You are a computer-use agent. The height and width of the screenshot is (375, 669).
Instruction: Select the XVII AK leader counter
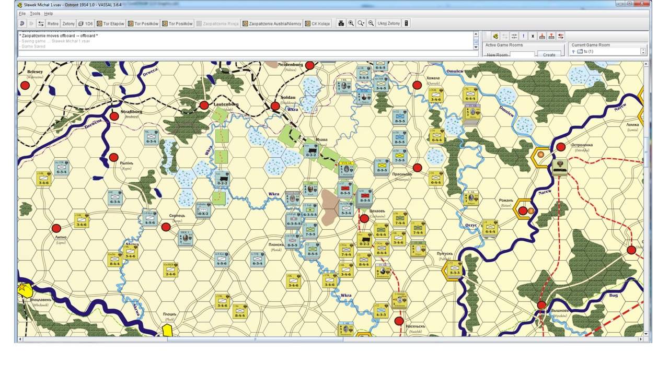(x=347, y=169)
